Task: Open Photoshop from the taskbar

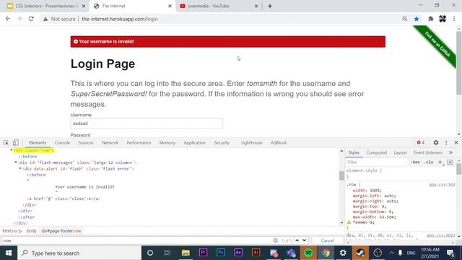Action: (x=220, y=253)
